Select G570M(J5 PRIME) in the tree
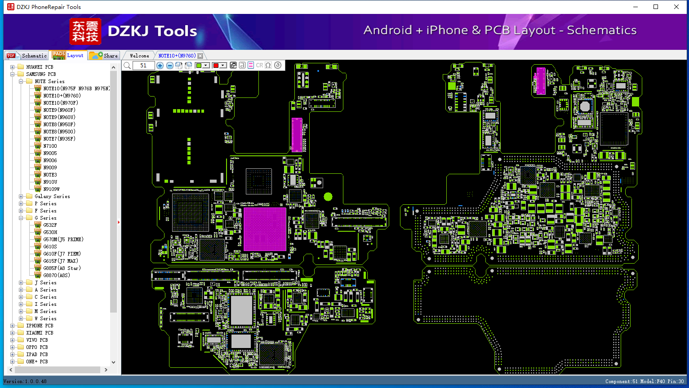 click(63, 239)
